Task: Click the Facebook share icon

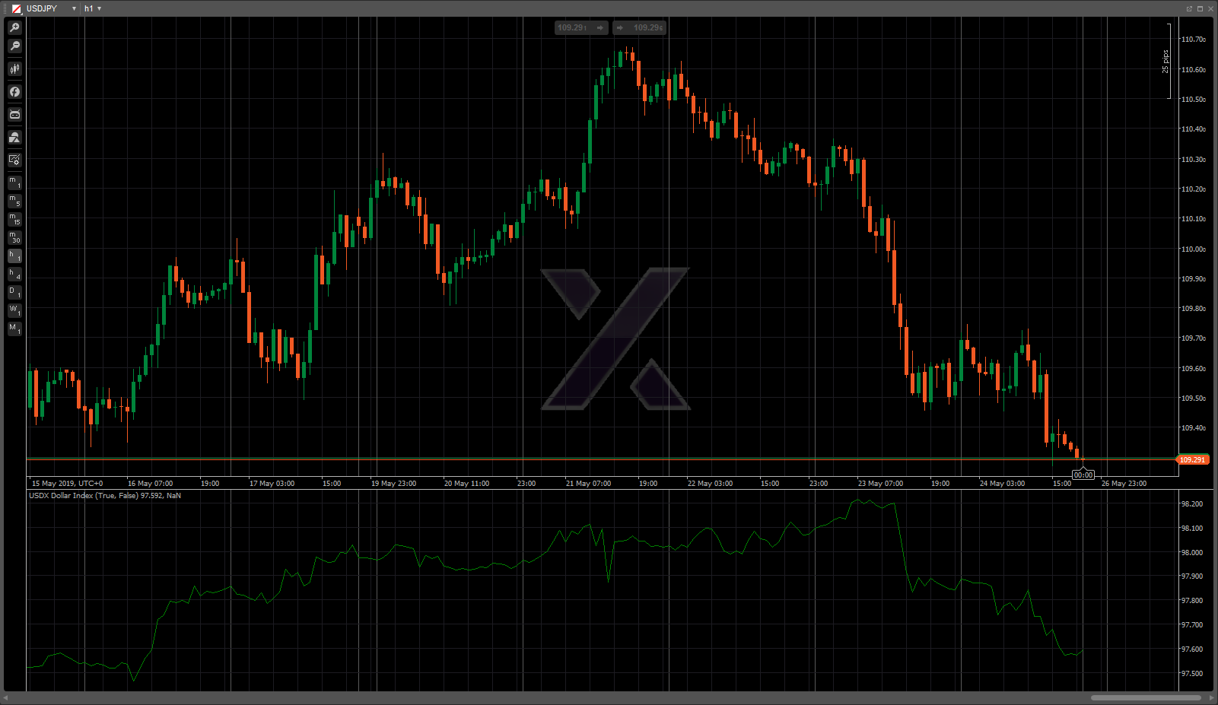Action: point(14,92)
